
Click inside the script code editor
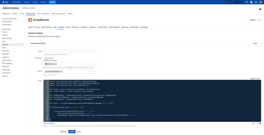pos(152,101)
